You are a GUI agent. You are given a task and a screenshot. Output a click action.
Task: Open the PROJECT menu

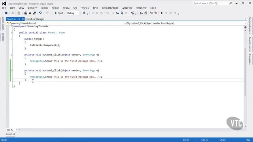coord(32,8)
